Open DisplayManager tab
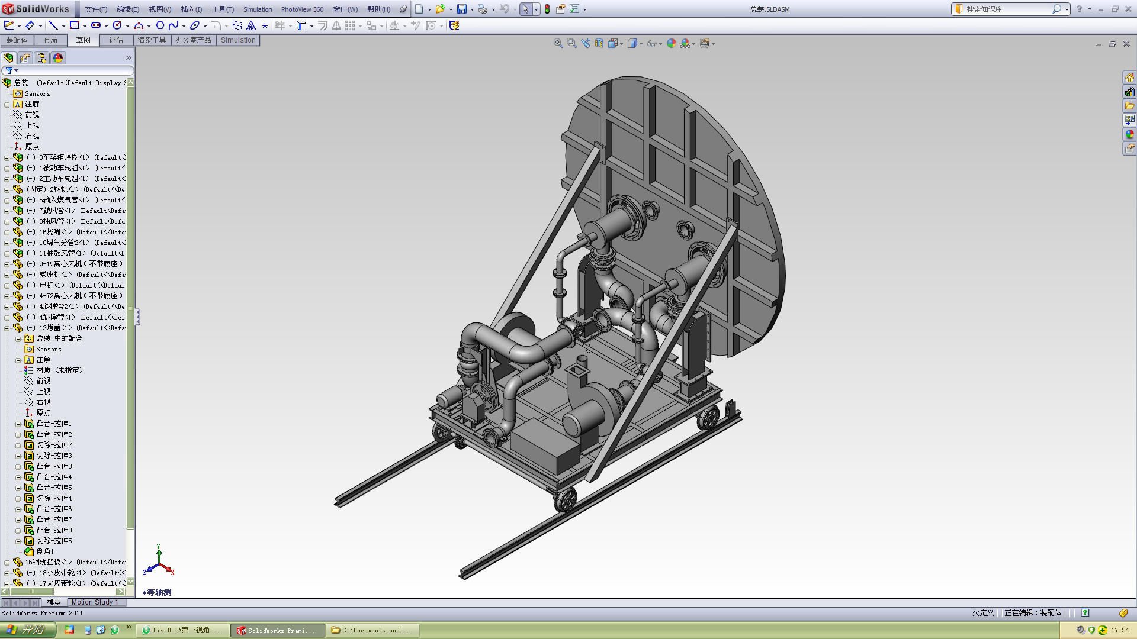 58,58
